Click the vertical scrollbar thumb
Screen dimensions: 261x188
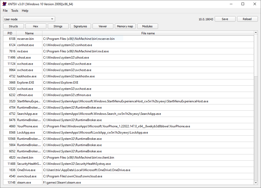coord(256,55)
